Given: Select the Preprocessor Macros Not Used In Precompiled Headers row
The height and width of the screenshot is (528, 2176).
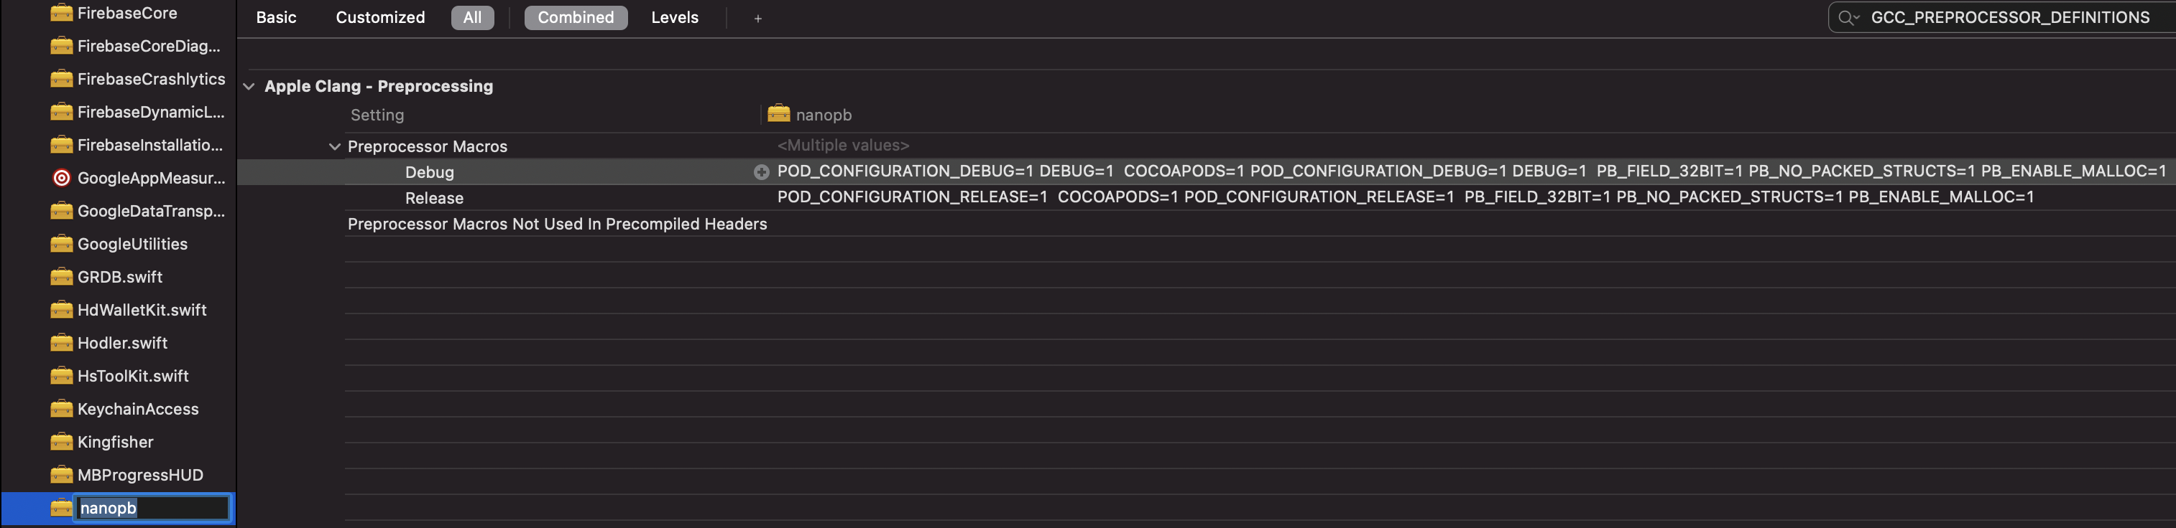Looking at the screenshot, I should click(558, 224).
